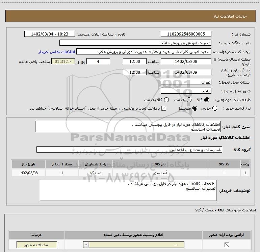
Task: Click the remaining days field showing 4
Action: point(98,61)
